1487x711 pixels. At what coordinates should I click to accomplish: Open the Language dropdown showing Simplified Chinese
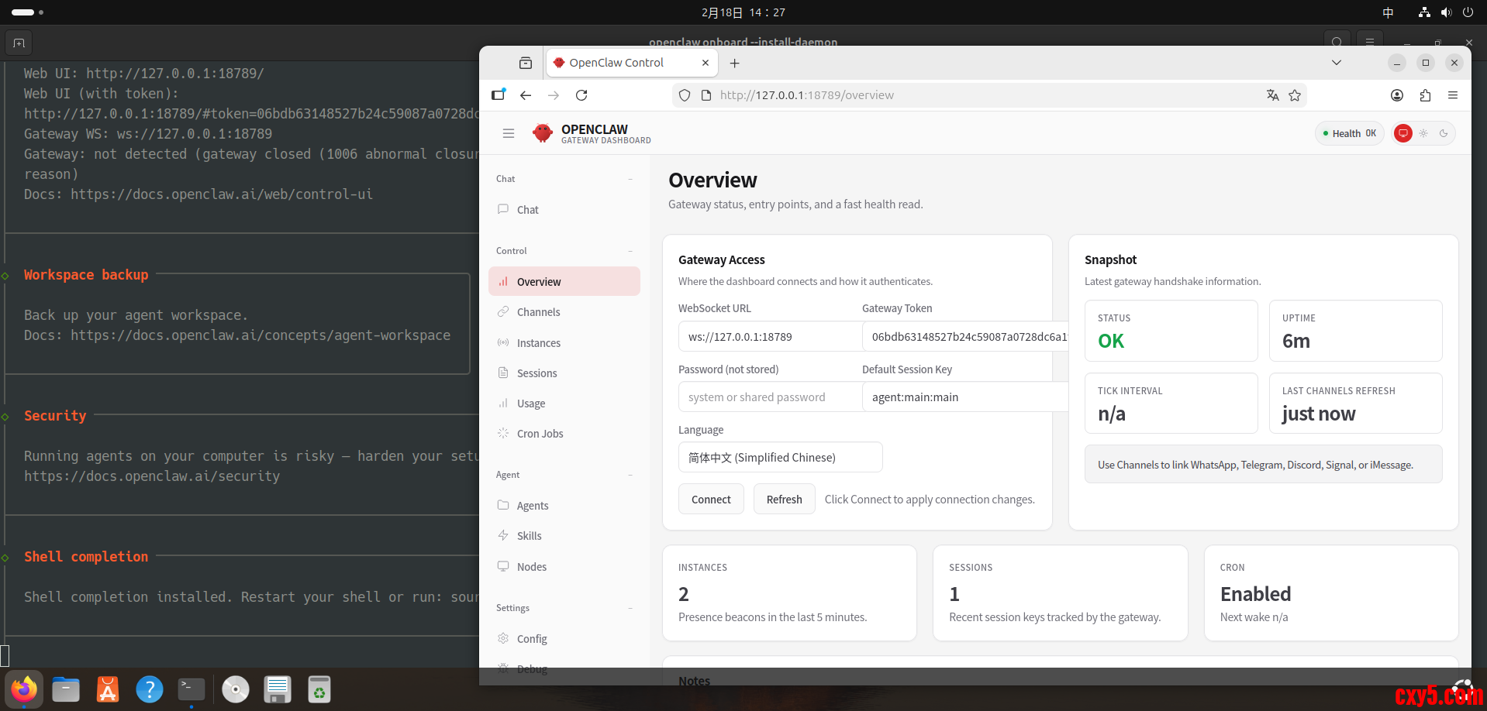780,457
